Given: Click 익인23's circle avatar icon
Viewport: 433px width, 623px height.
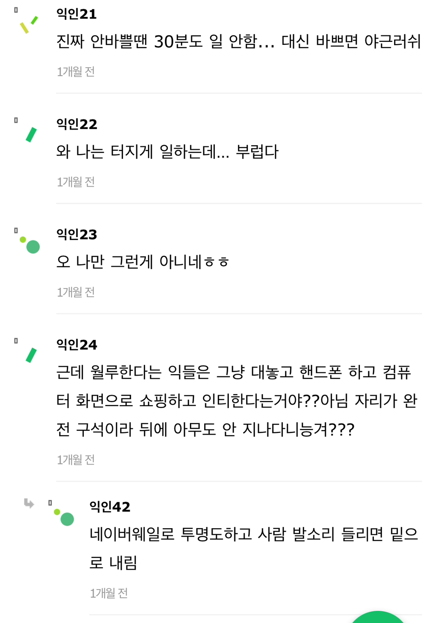Looking at the screenshot, I should pyautogui.click(x=32, y=246).
